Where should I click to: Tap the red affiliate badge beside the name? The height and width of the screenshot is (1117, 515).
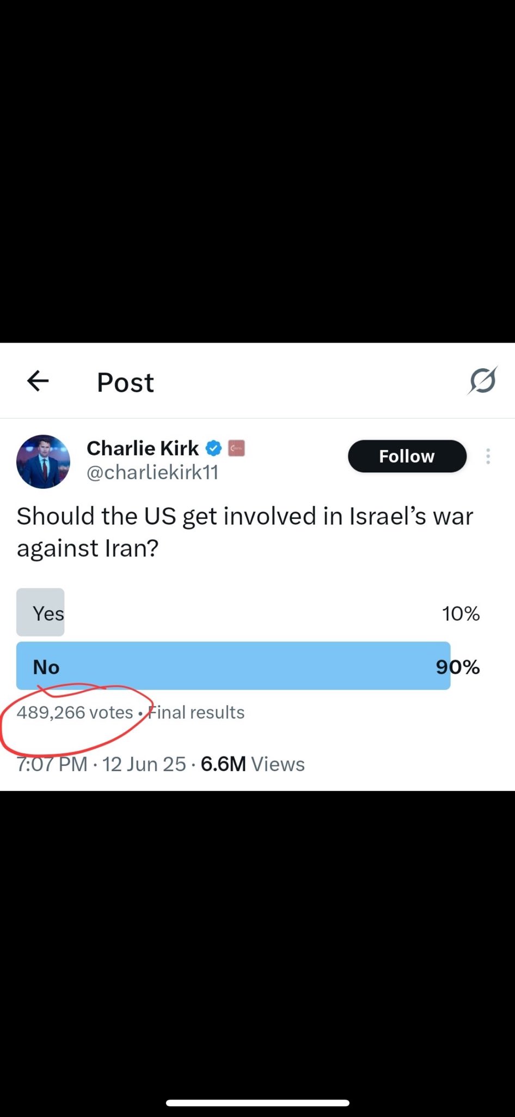236,448
